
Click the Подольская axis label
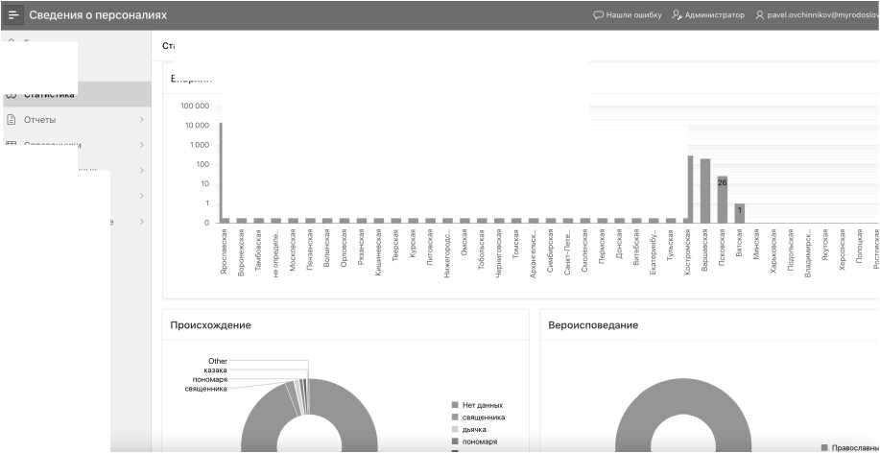click(x=790, y=250)
